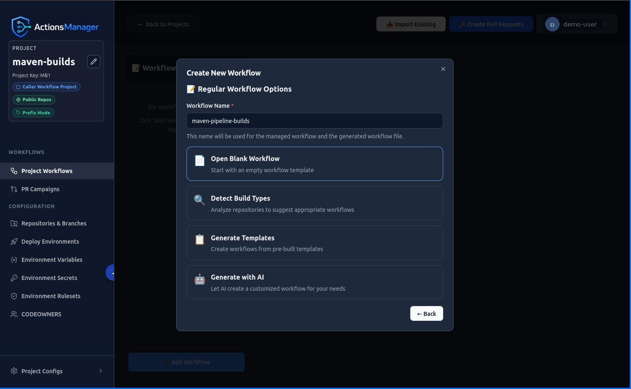Close the Create New Workflow dialog

pyautogui.click(x=443, y=69)
